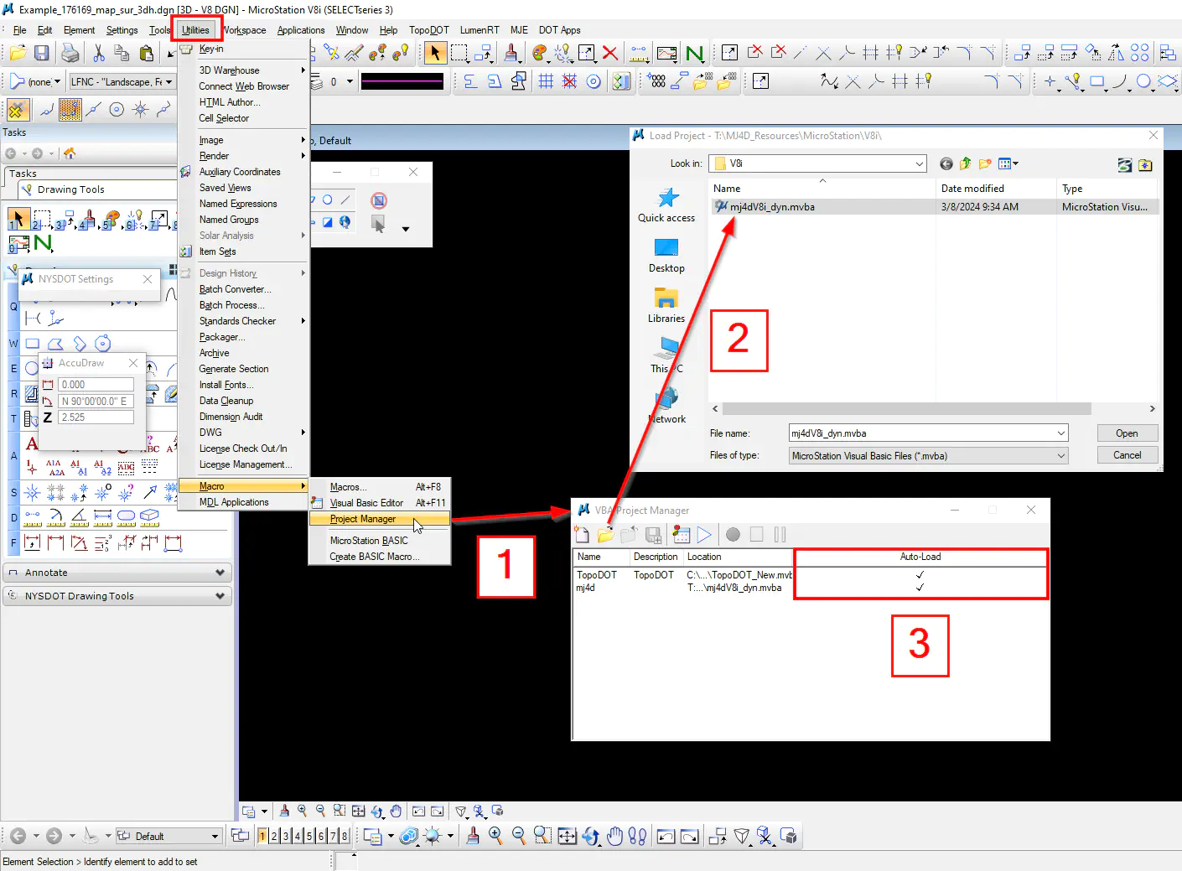Click the Print icon in main toolbar
The height and width of the screenshot is (871, 1182).
70,54
